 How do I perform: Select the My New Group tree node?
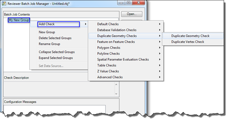point(19,20)
